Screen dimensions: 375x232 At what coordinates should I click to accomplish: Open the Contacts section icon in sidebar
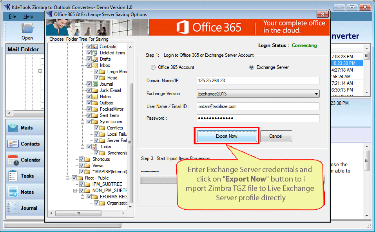click(13, 144)
